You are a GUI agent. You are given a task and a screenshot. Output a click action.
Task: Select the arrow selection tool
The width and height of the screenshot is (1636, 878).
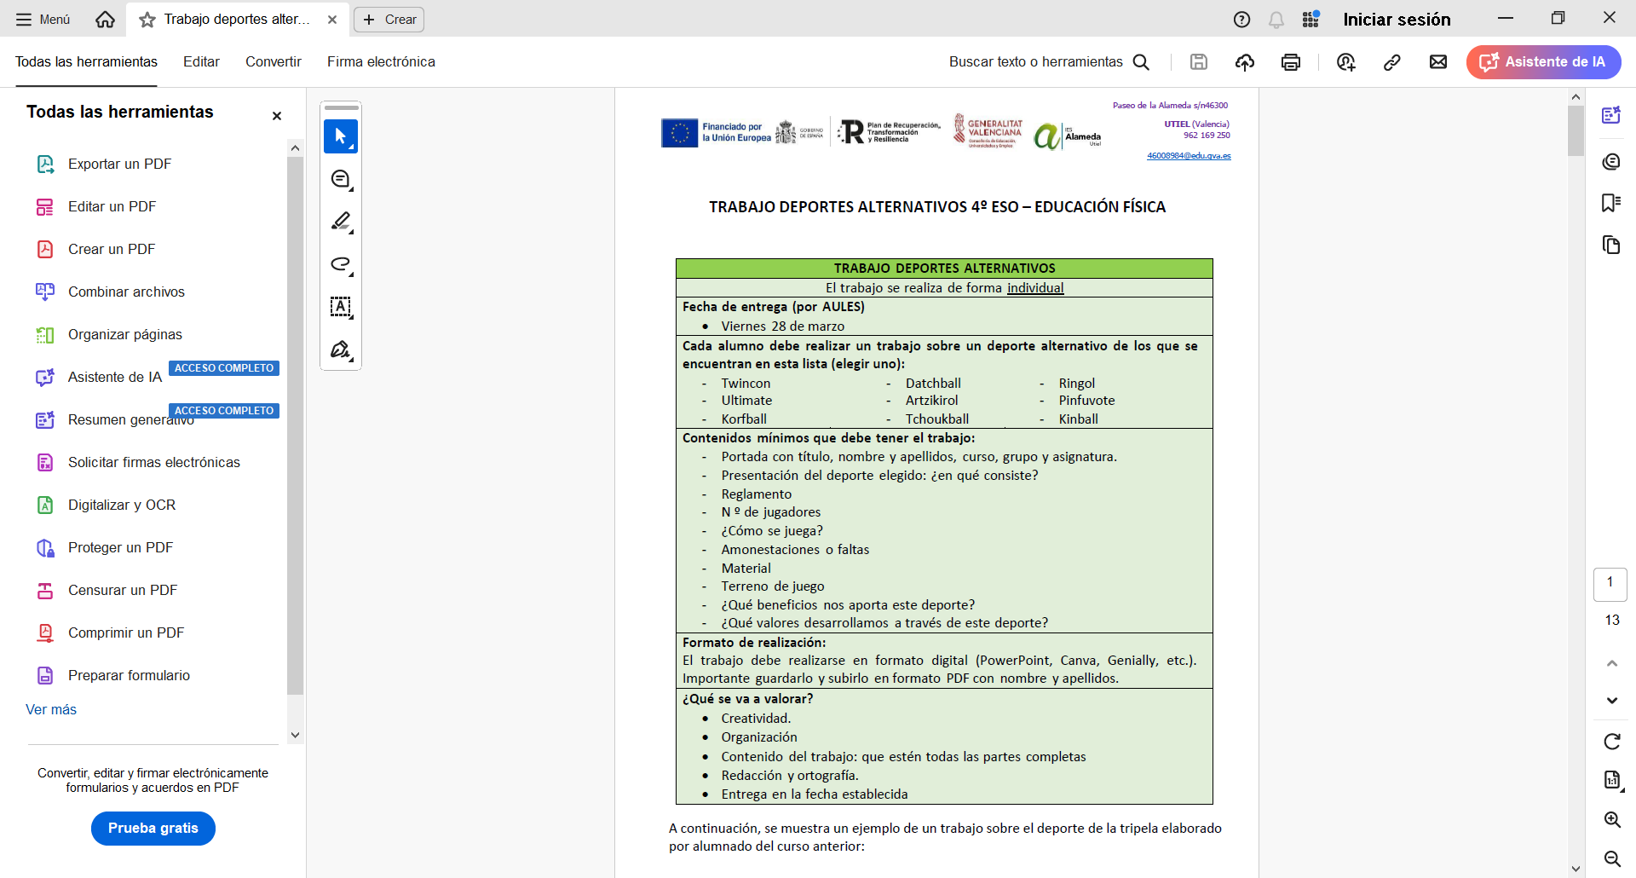(x=341, y=136)
